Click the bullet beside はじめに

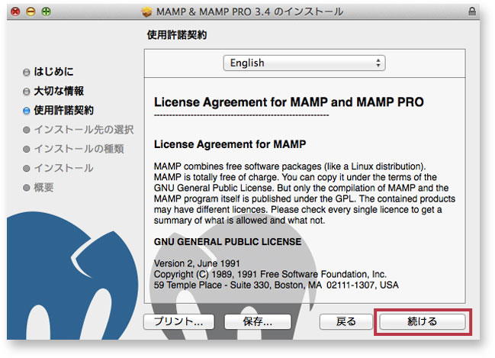(27, 72)
